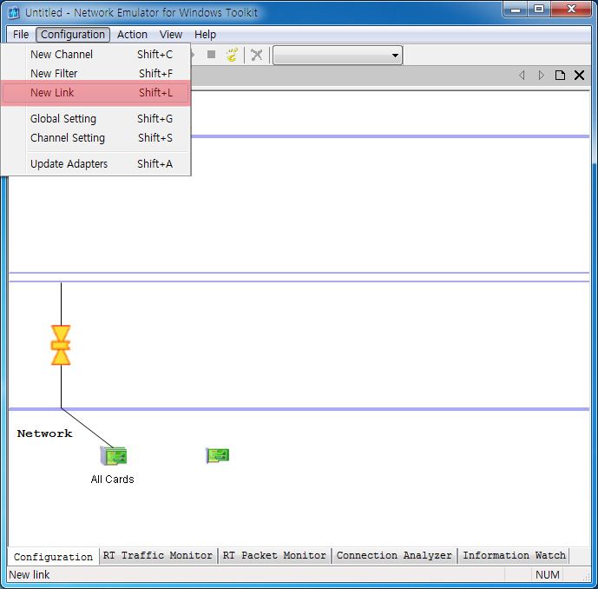Switch to the Information Watch tab
The height and width of the screenshot is (589, 598).
coord(514,555)
